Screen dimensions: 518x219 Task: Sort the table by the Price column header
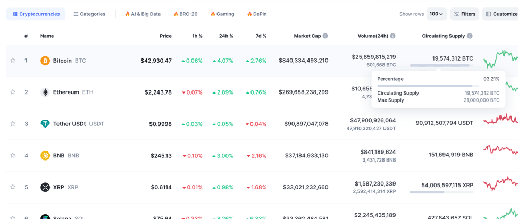coord(165,36)
